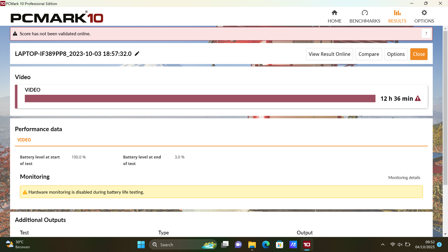Click the Type column header
Image resolution: width=448 pixels, height=252 pixels.
pyautogui.click(x=164, y=233)
